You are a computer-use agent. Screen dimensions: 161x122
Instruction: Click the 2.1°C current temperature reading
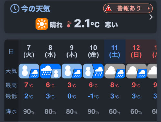[x=87, y=24]
